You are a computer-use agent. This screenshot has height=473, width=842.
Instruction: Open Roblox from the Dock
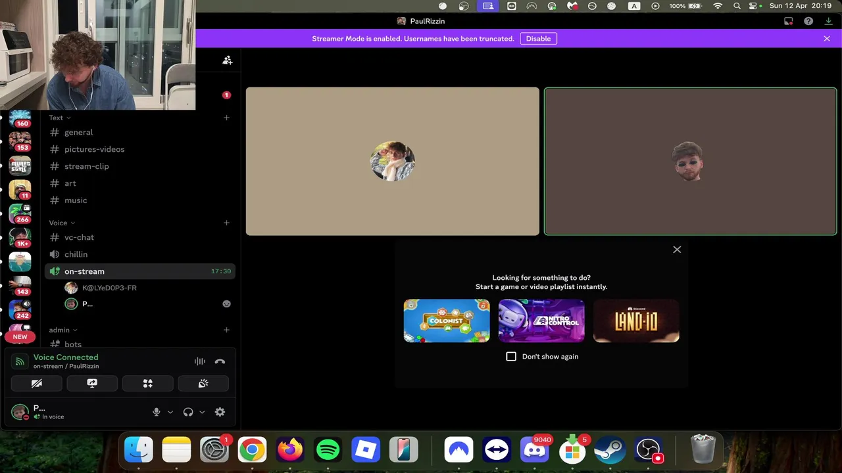point(366,450)
